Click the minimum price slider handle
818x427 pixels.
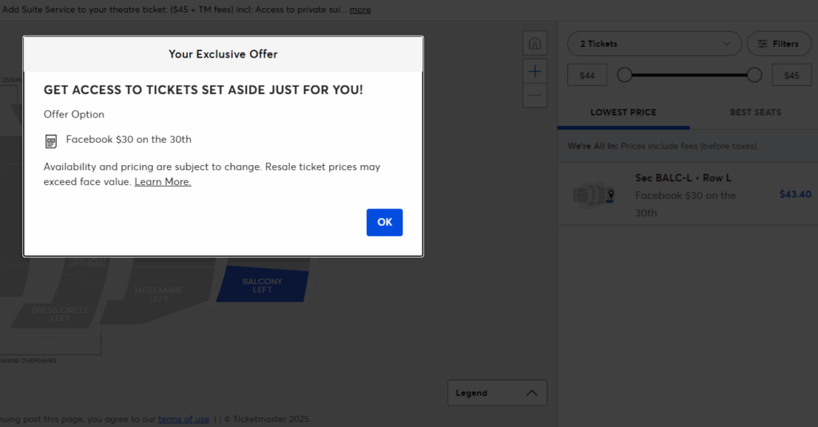pyautogui.click(x=625, y=75)
